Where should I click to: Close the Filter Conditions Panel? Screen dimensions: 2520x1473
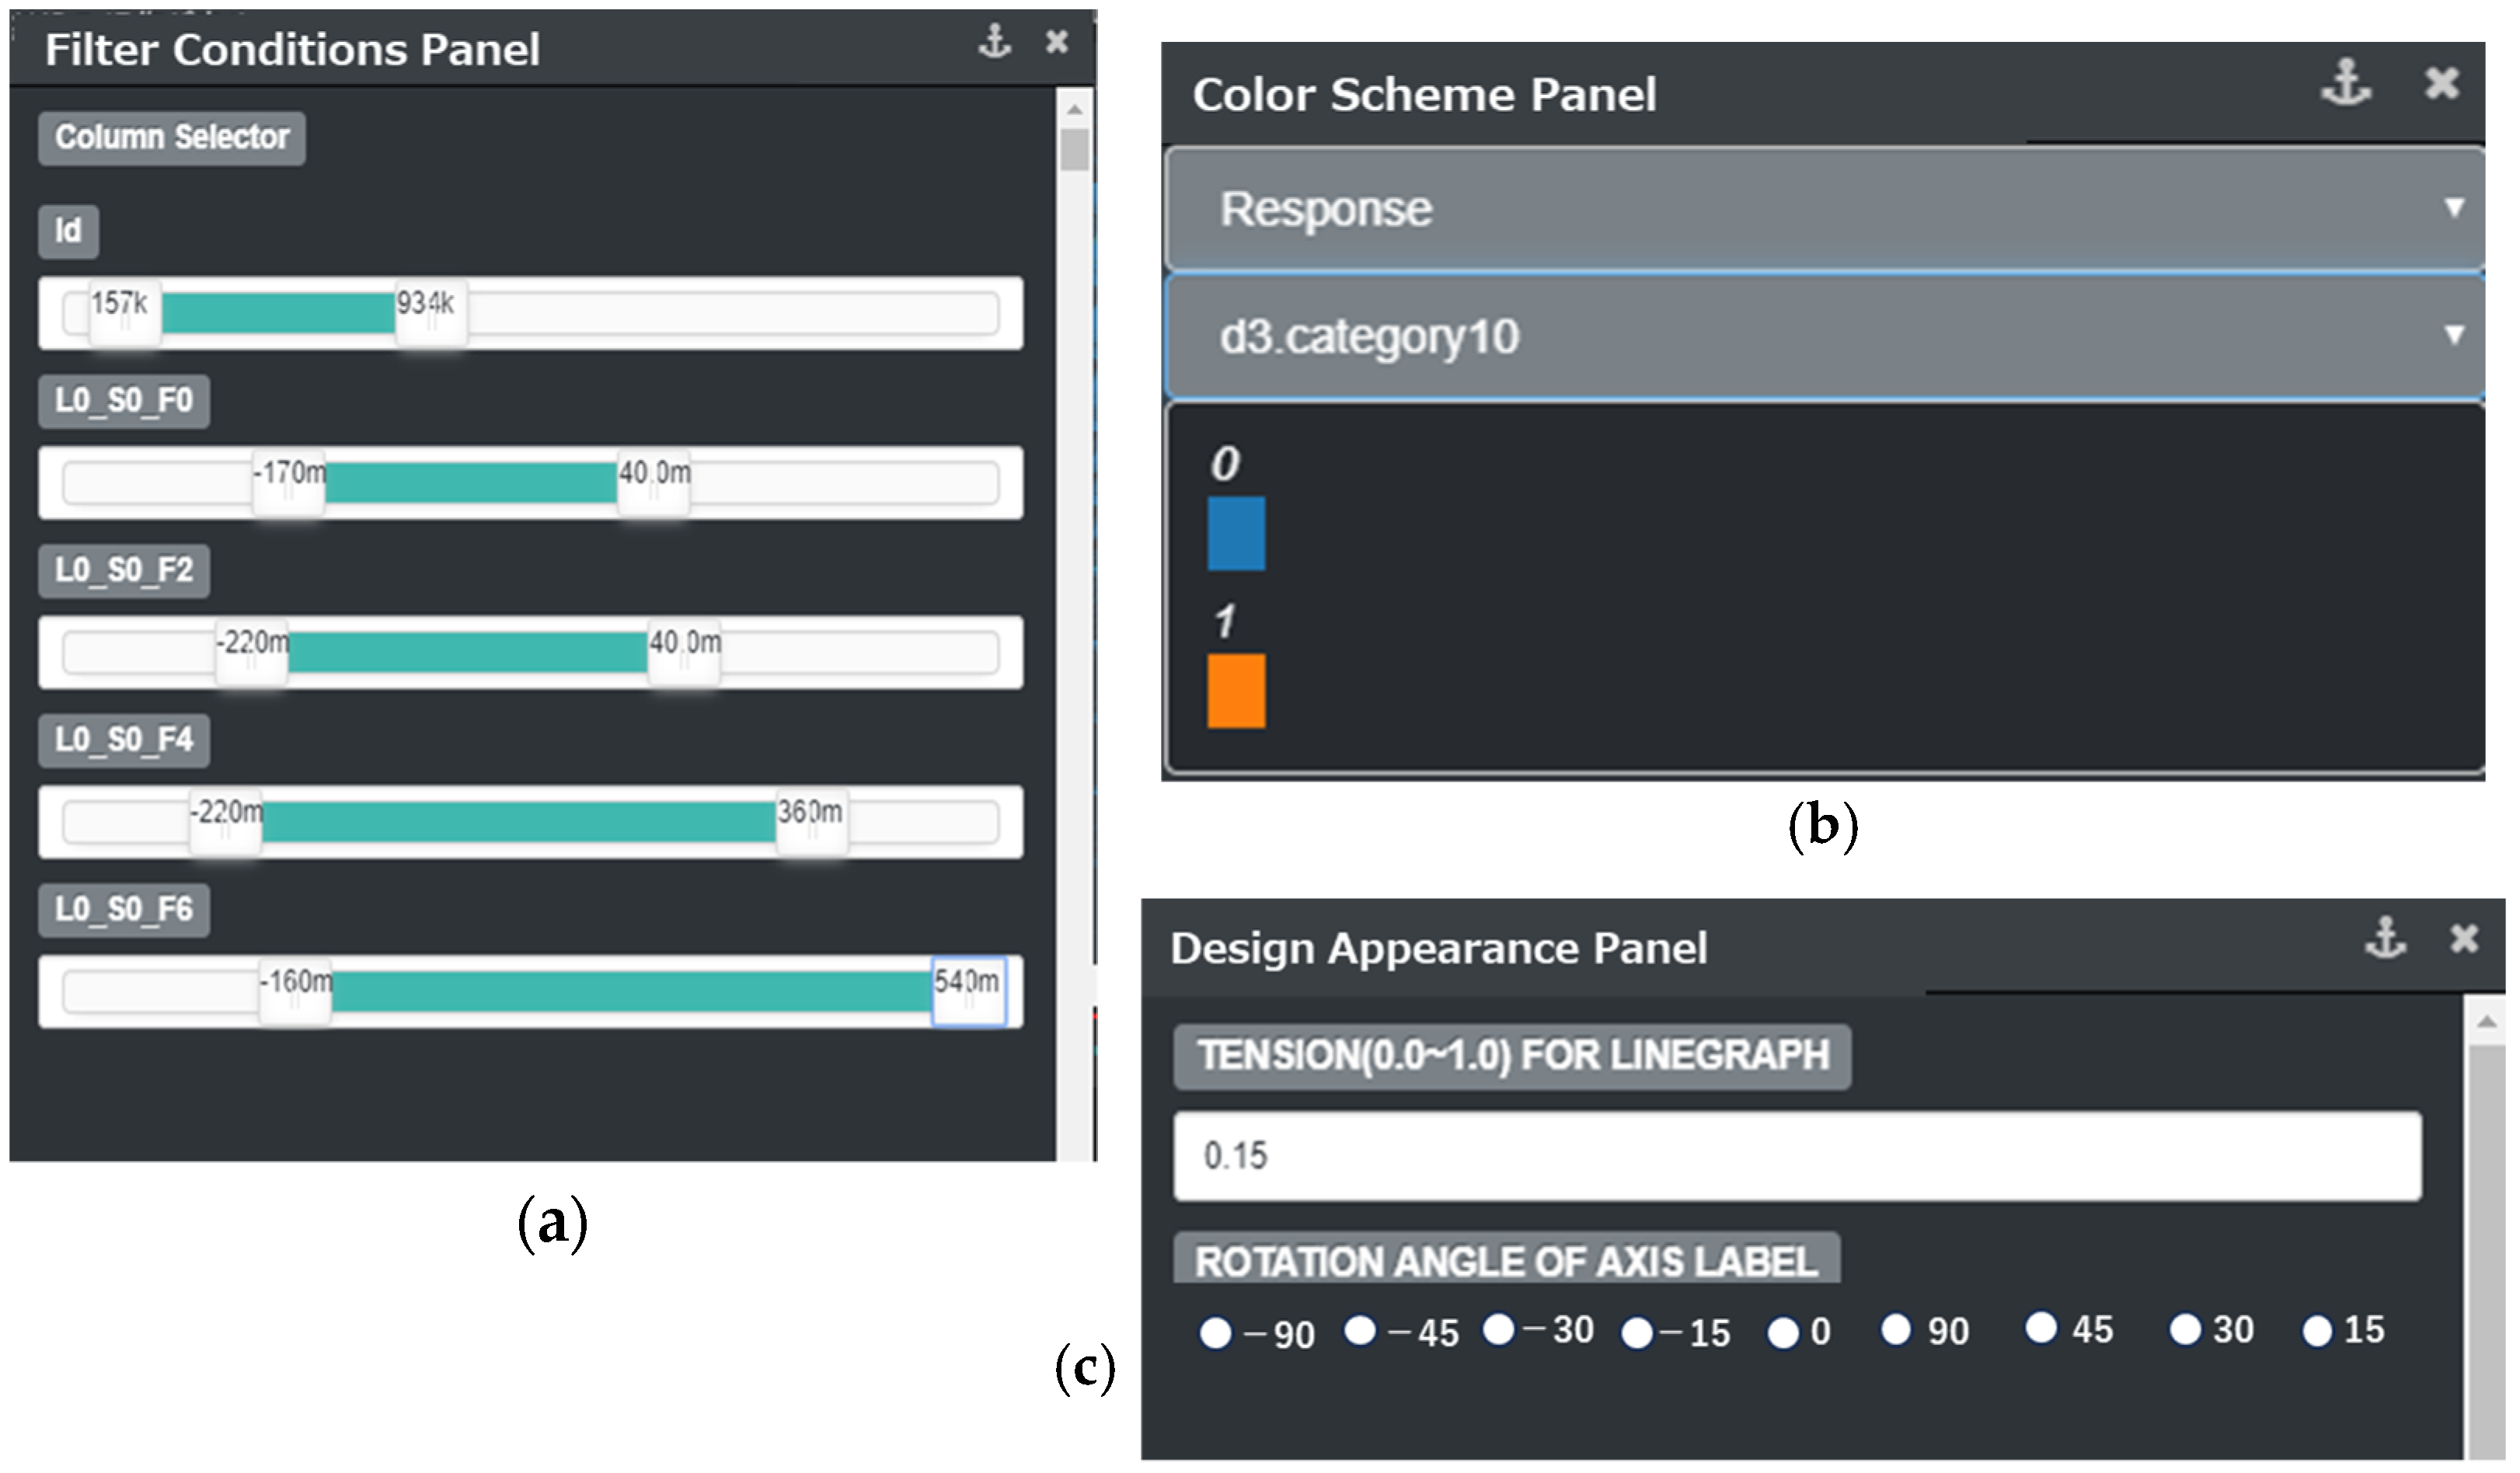[1057, 42]
